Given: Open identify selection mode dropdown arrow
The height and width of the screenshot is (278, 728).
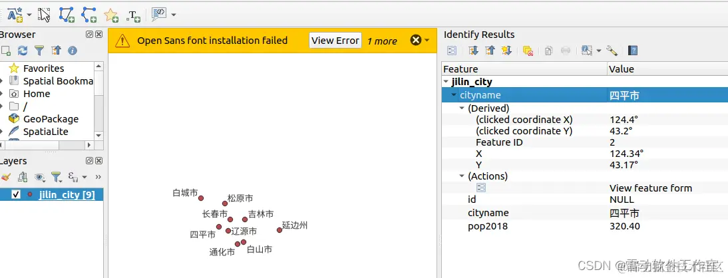Looking at the screenshot, I should [599, 51].
